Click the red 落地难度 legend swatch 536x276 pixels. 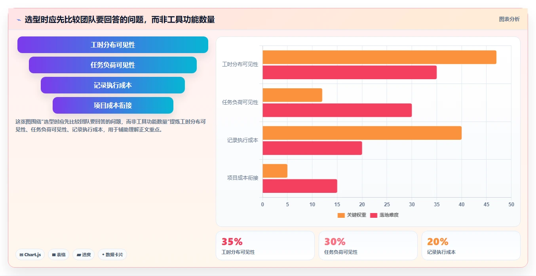pyautogui.click(x=374, y=215)
